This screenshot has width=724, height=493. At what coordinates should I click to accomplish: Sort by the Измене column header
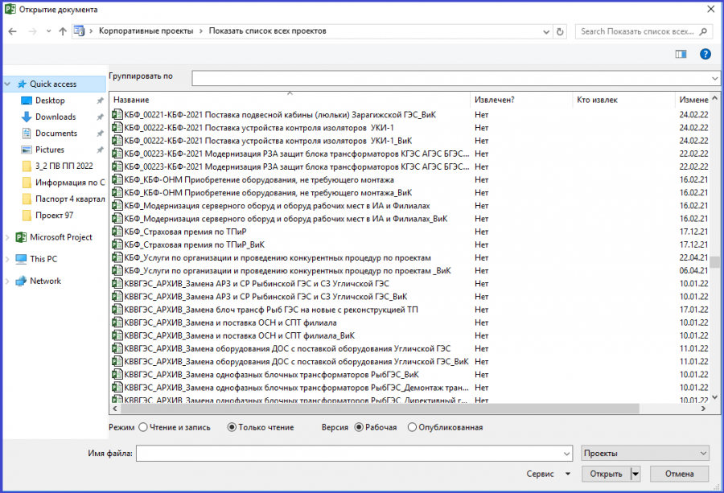coord(693,100)
